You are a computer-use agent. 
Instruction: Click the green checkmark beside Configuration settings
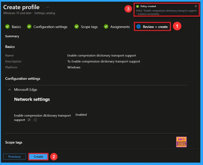(29, 27)
